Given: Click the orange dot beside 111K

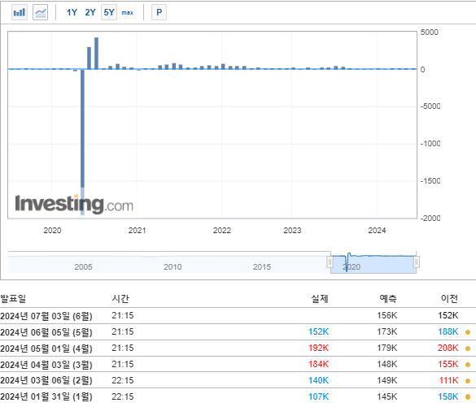Looking at the screenshot, I should tap(468, 381).
